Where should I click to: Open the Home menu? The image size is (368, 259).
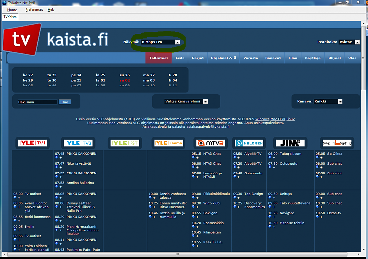[x=12, y=10]
